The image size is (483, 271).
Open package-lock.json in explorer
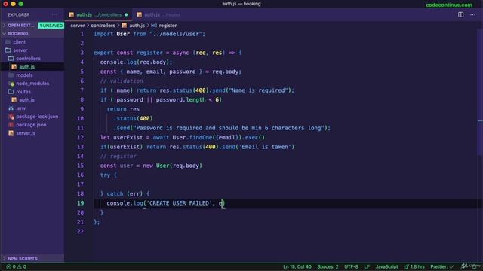[37, 117]
